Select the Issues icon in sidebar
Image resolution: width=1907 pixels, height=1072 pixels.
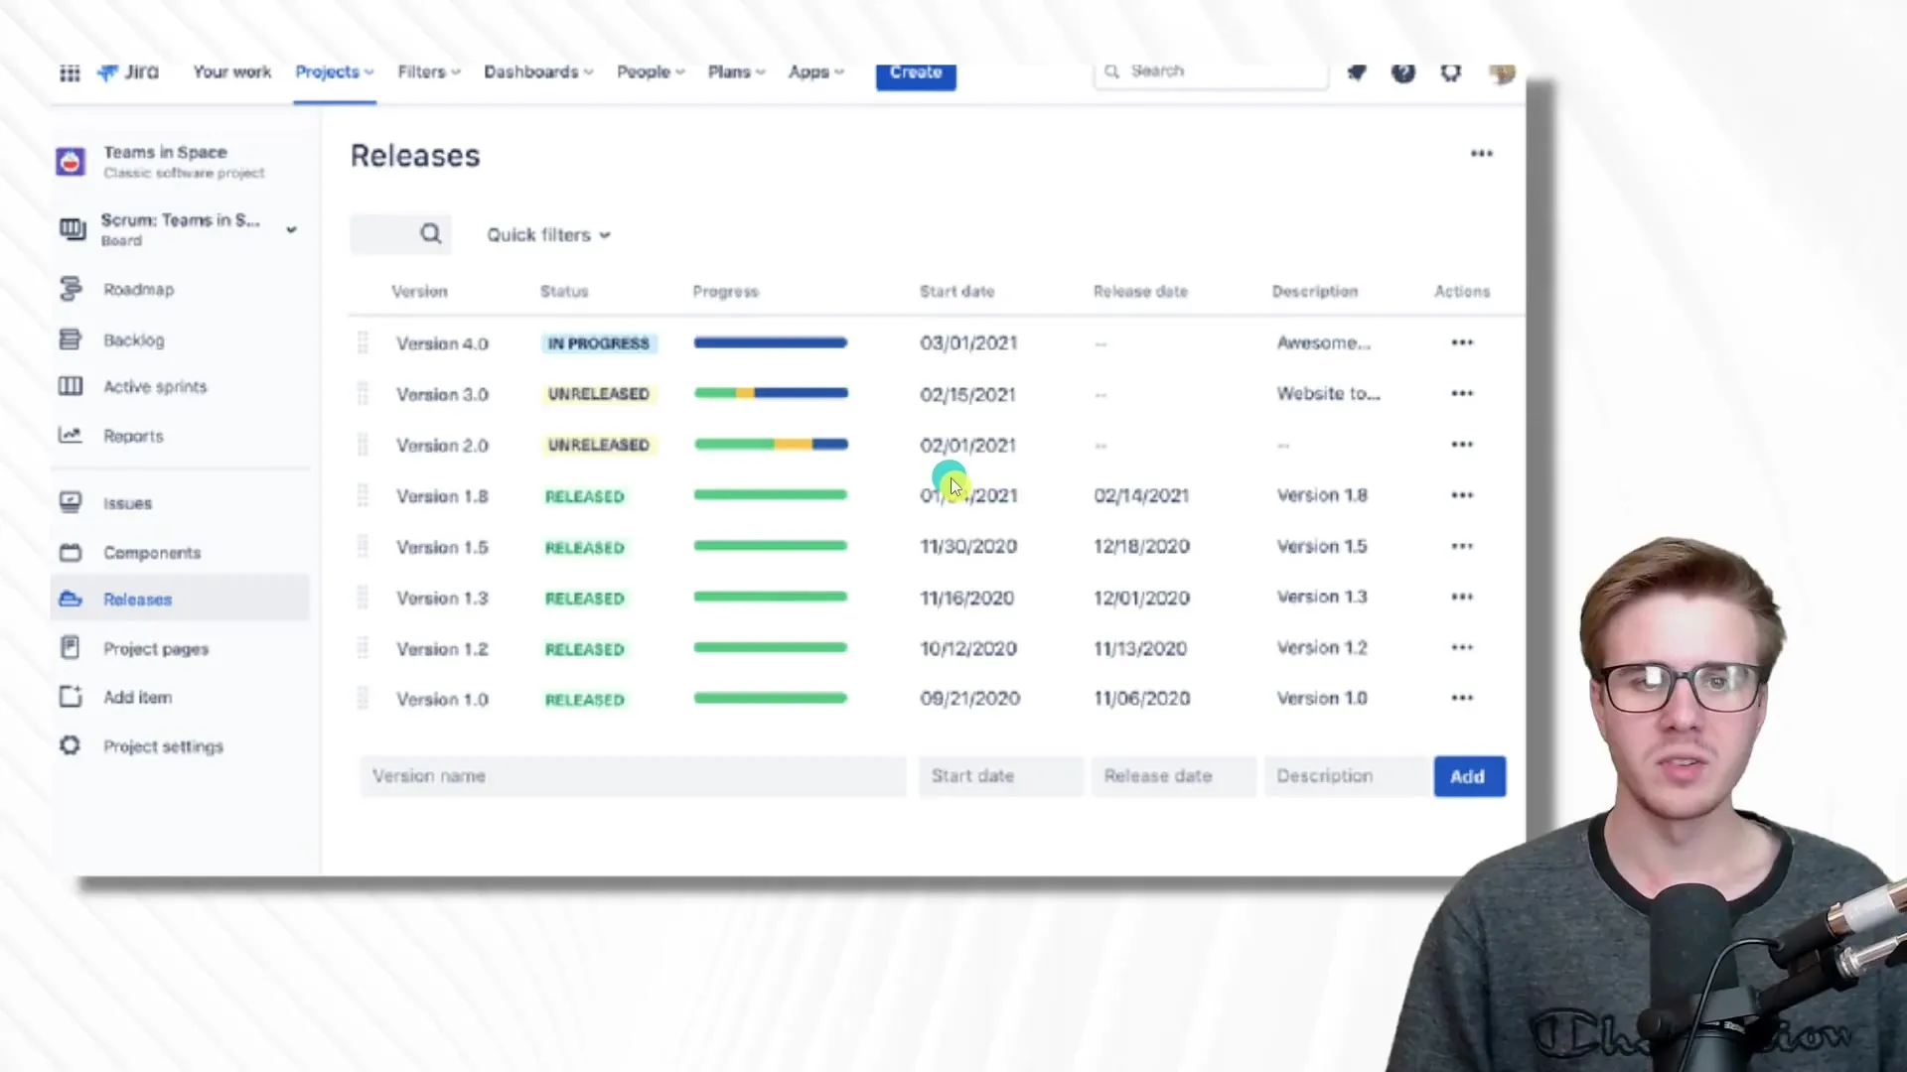pyautogui.click(x=70, y=502)
